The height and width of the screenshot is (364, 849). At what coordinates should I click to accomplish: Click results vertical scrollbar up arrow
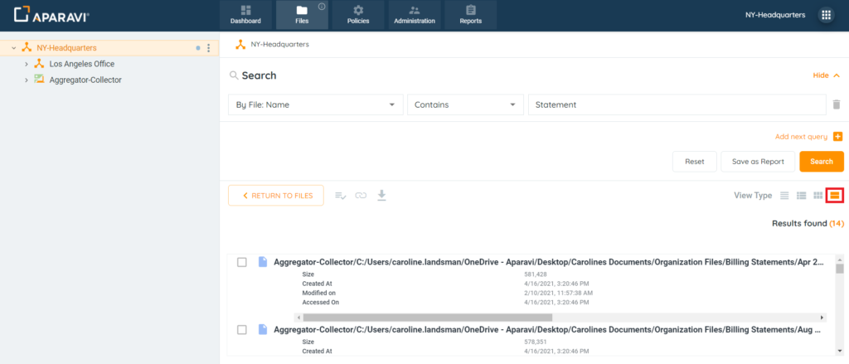[839, 259]
